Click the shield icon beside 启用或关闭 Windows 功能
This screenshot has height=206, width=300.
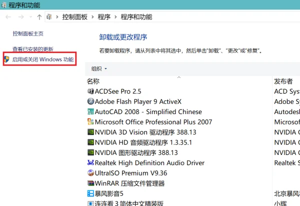coord(6,59)
